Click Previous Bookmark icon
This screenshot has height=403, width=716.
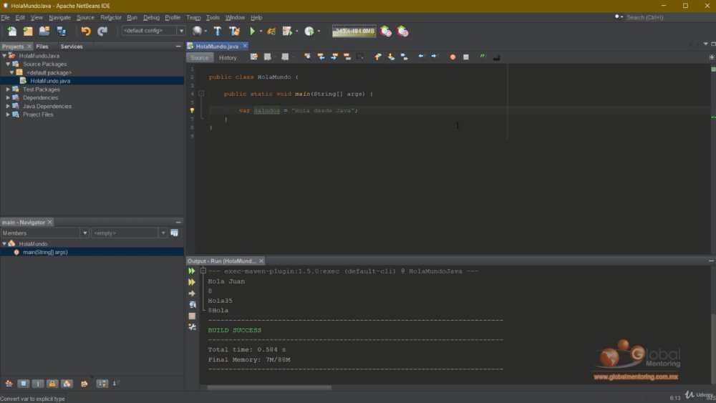click(x=377, y=57)
